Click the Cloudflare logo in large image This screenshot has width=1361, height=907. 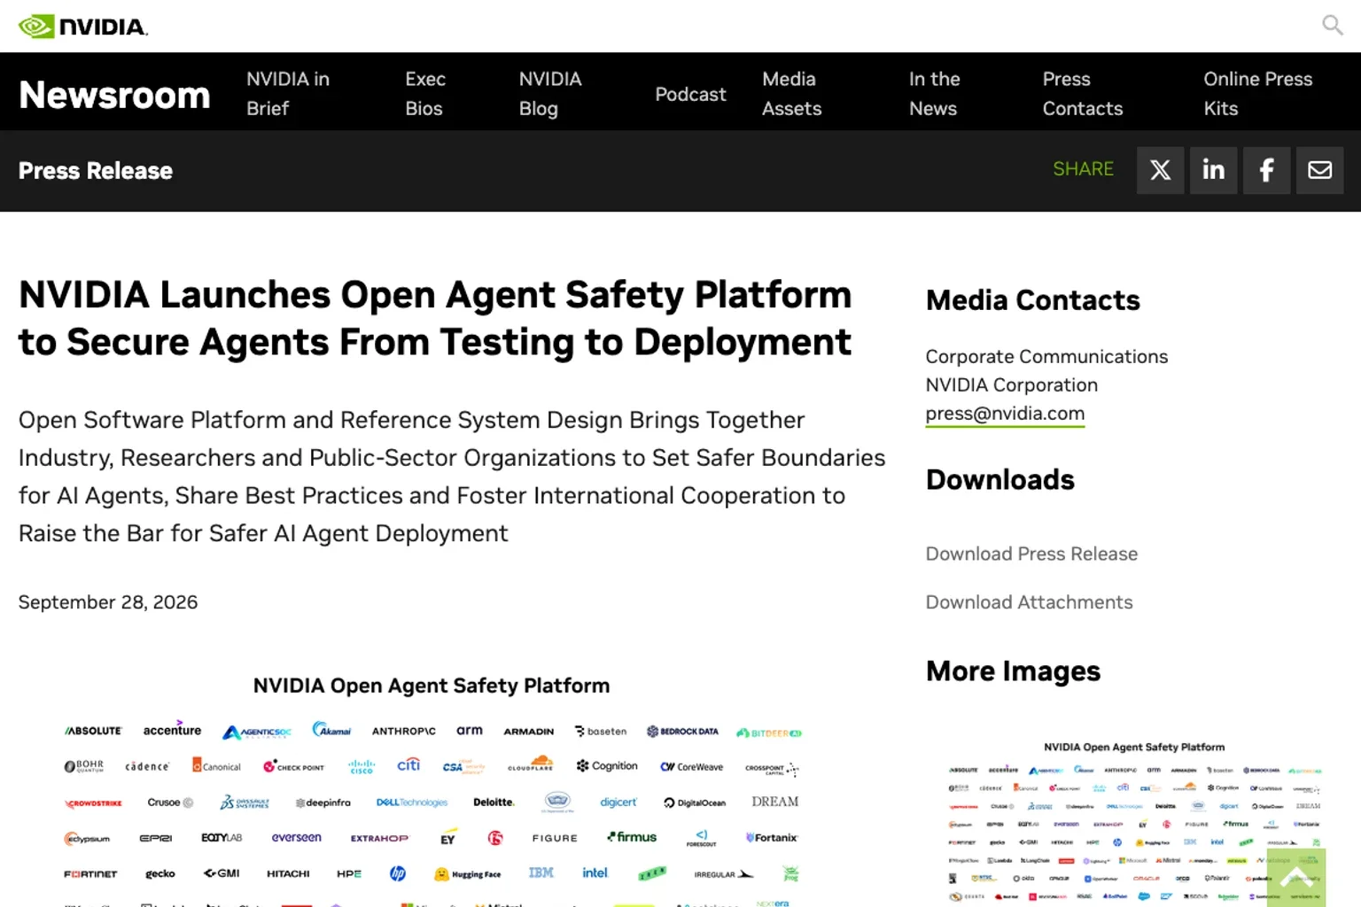click(x=530, y=764)
